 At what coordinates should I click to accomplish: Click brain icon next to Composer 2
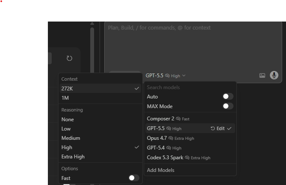pyautogui.click(x=178, y=119)
